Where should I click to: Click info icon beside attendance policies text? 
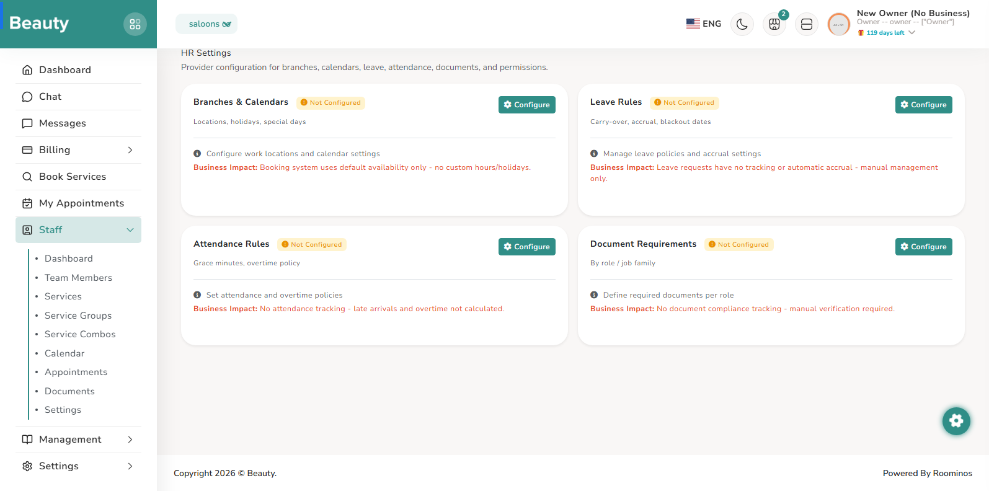(x=197, y=295)
